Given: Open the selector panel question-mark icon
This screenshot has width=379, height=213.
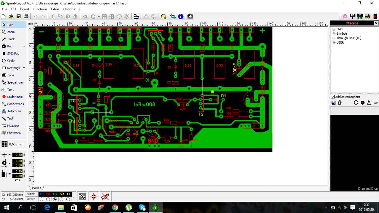Looking at the screenshot, I should 360,16.
